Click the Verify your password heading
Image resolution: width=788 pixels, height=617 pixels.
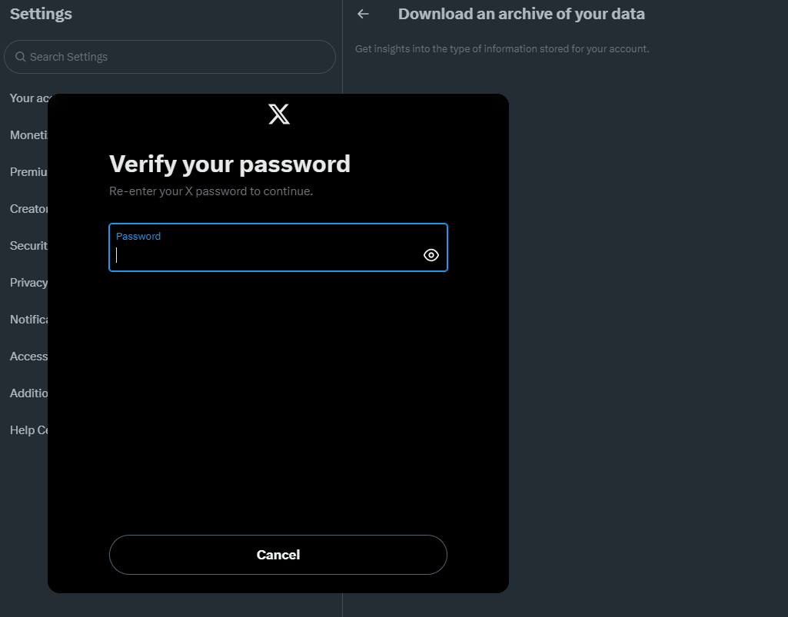pos(230,164)
